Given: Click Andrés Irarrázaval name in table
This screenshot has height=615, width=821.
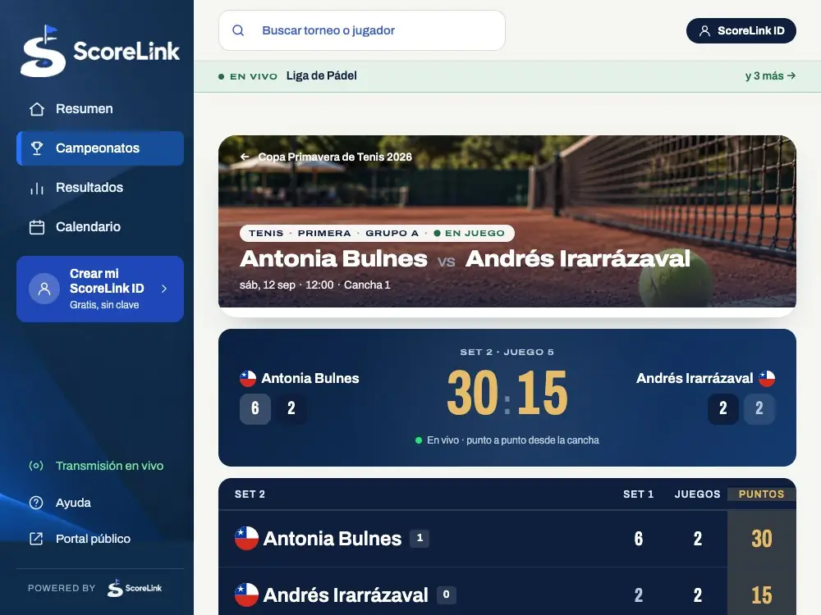Looking at the screenshot, I should (346, 595).
